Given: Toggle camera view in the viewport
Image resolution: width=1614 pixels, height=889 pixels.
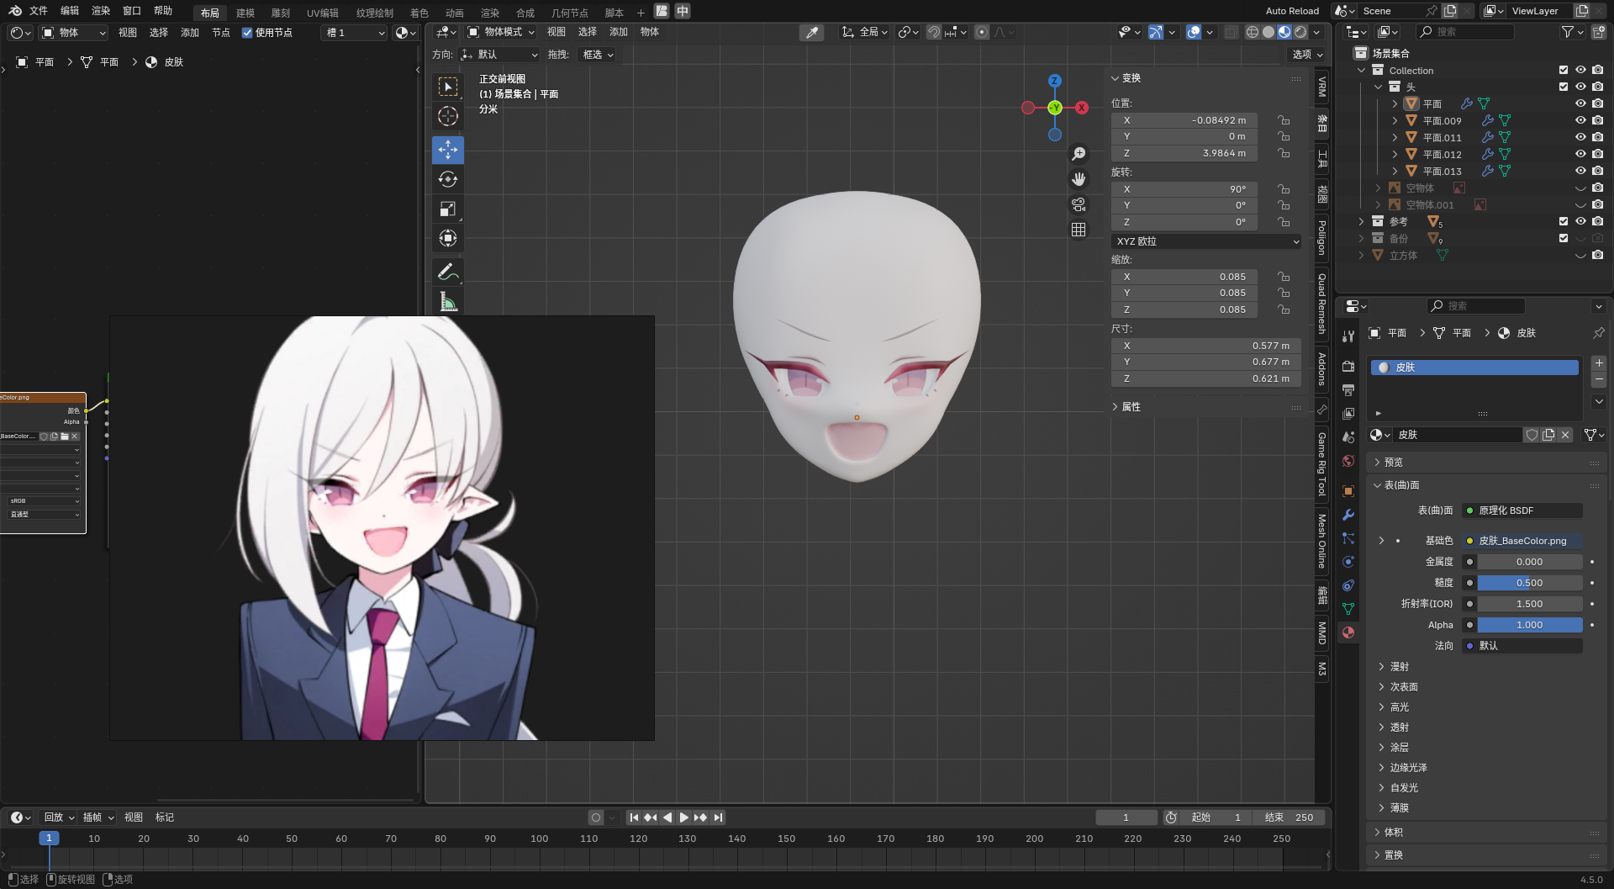Looking at the screenshot, I should (1079, 204).
